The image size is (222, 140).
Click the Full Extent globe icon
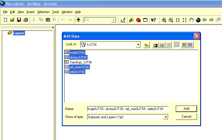tap(198, 20)
